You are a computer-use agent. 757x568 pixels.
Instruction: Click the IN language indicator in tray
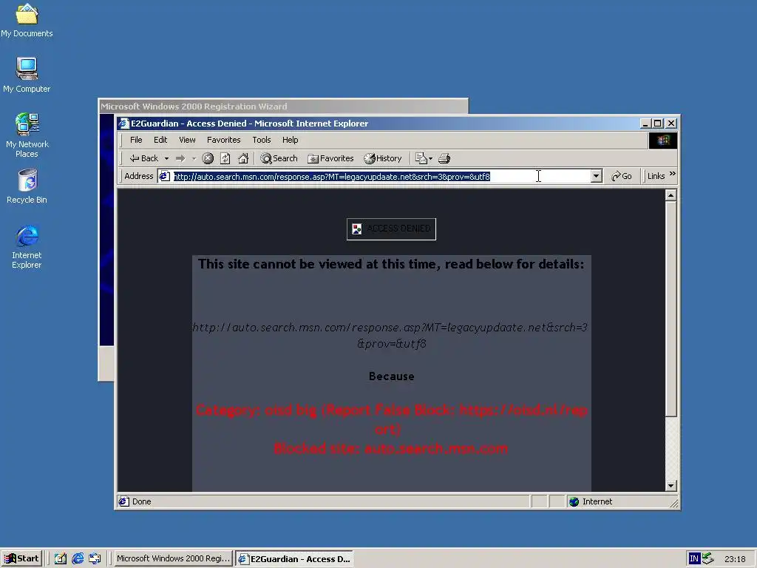(693, 558)
